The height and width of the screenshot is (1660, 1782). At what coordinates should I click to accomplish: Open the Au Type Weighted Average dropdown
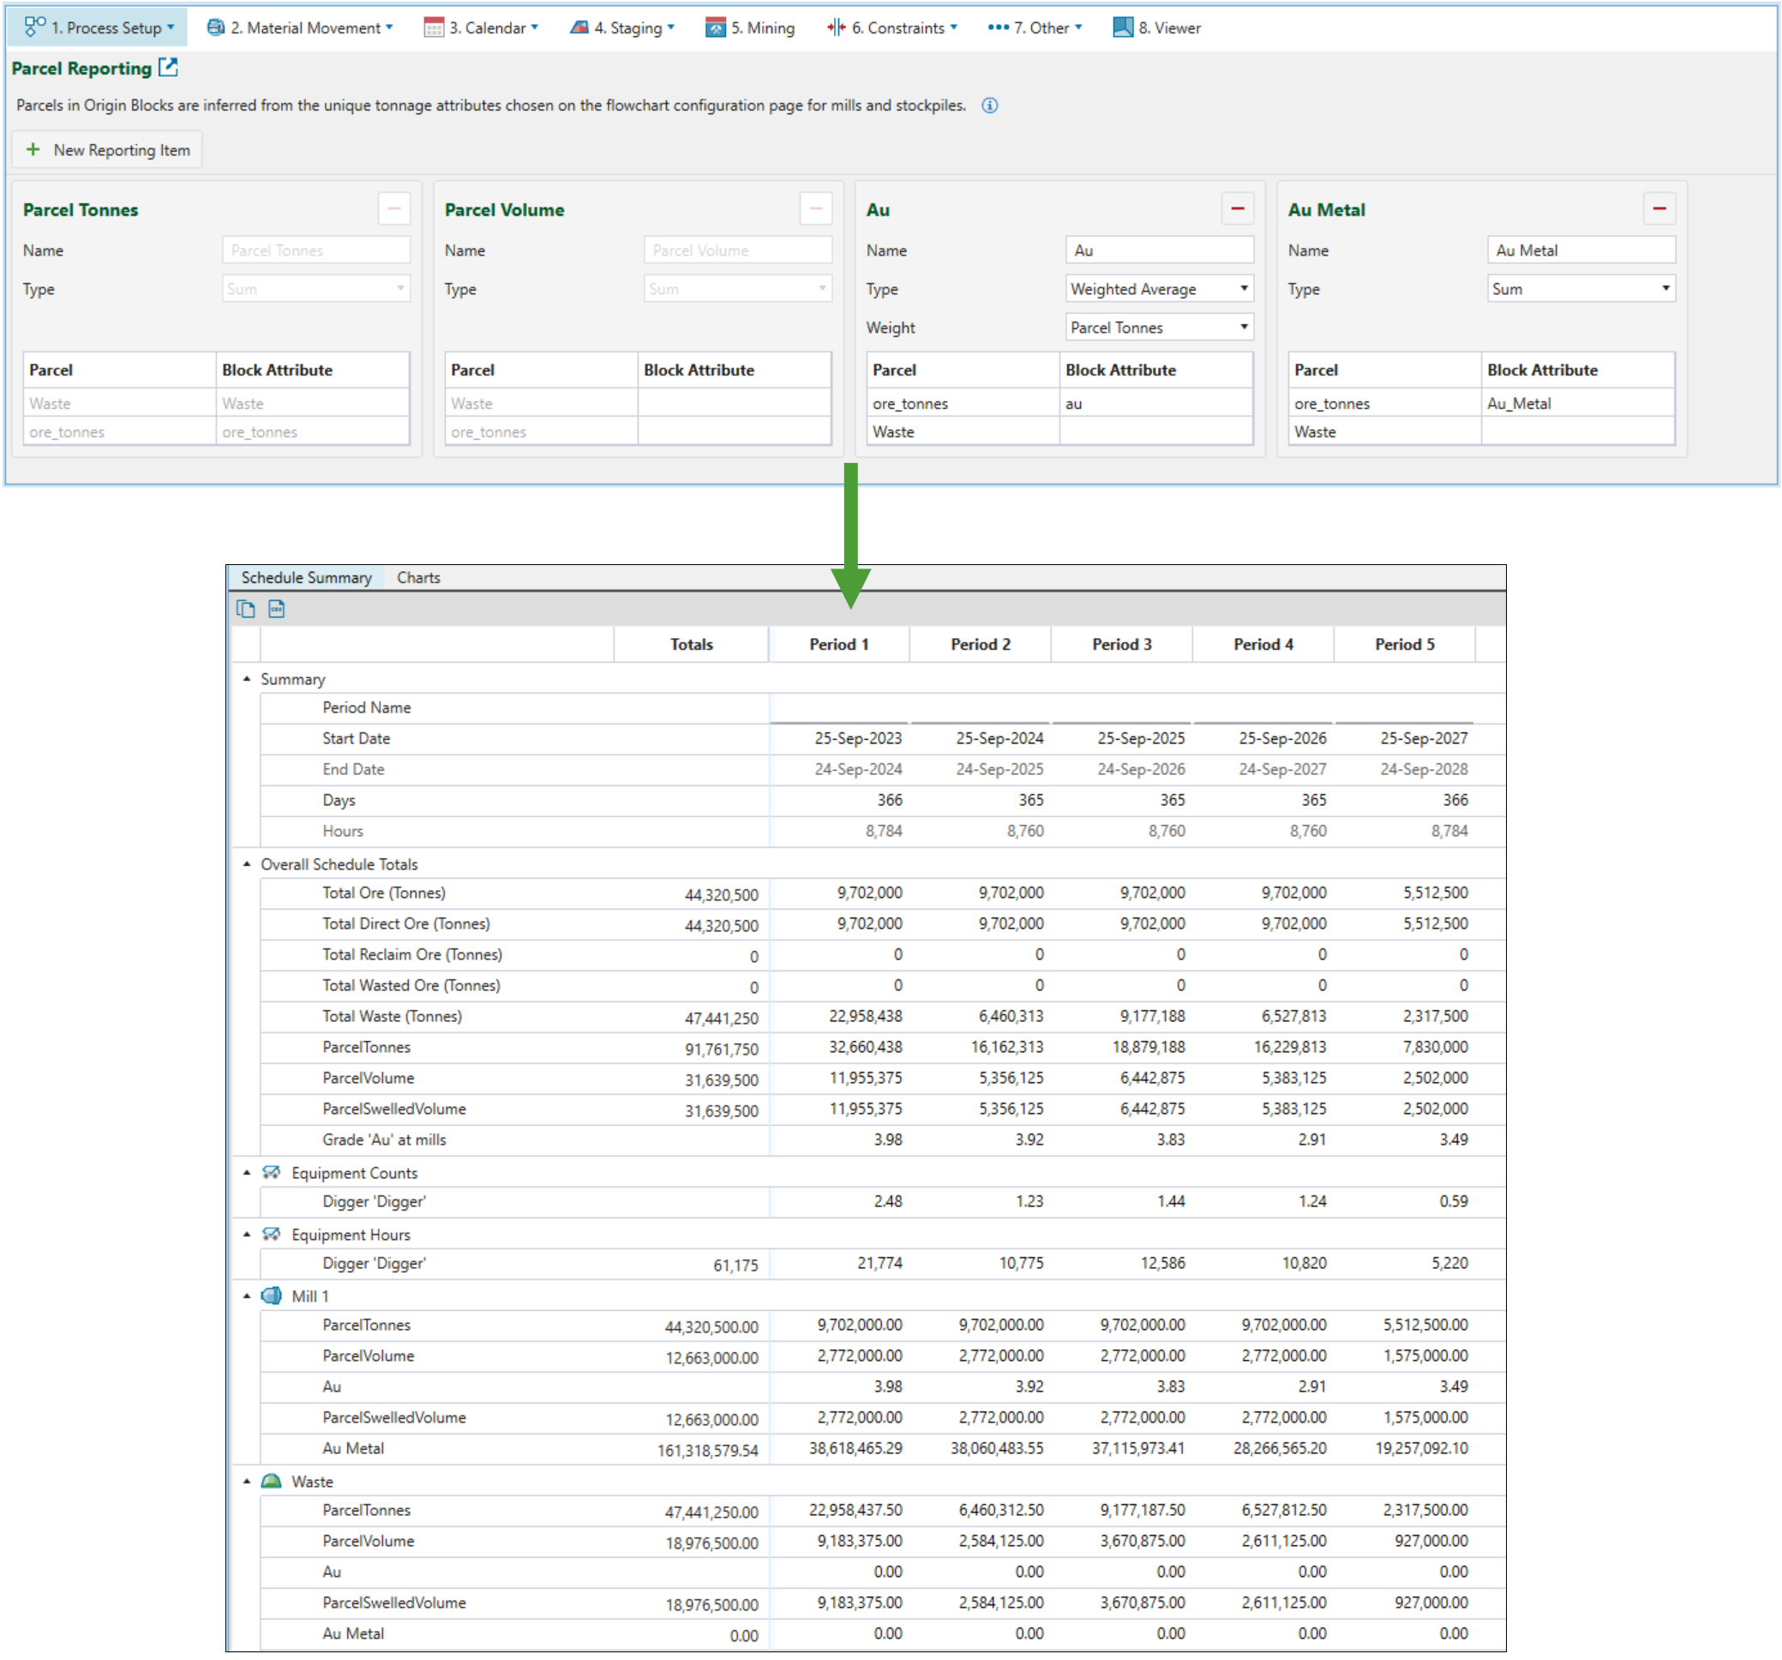click(1159, 289)
